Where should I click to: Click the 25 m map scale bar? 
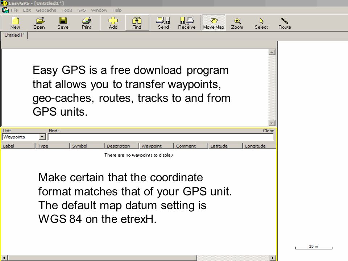click(x=314, y=247)
